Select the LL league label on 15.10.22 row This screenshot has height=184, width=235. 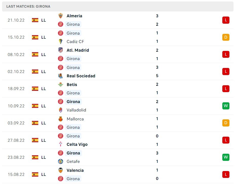(43, 37)
